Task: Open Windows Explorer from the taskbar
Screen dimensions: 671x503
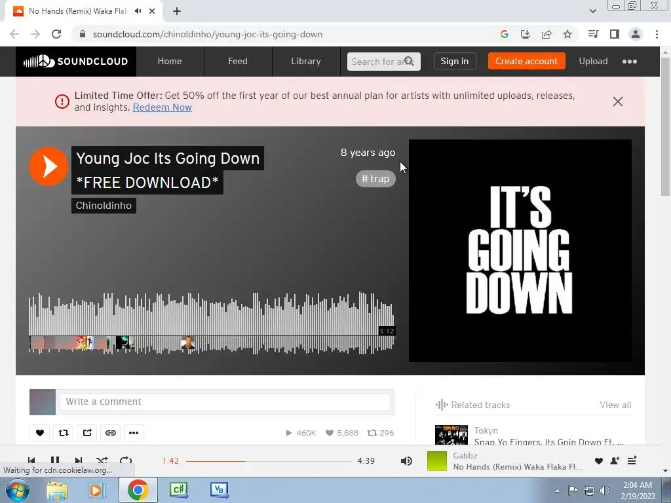Action: (57, 490)
